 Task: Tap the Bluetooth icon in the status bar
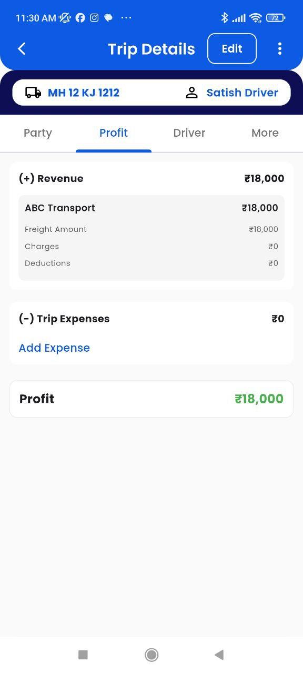[225, 17]
